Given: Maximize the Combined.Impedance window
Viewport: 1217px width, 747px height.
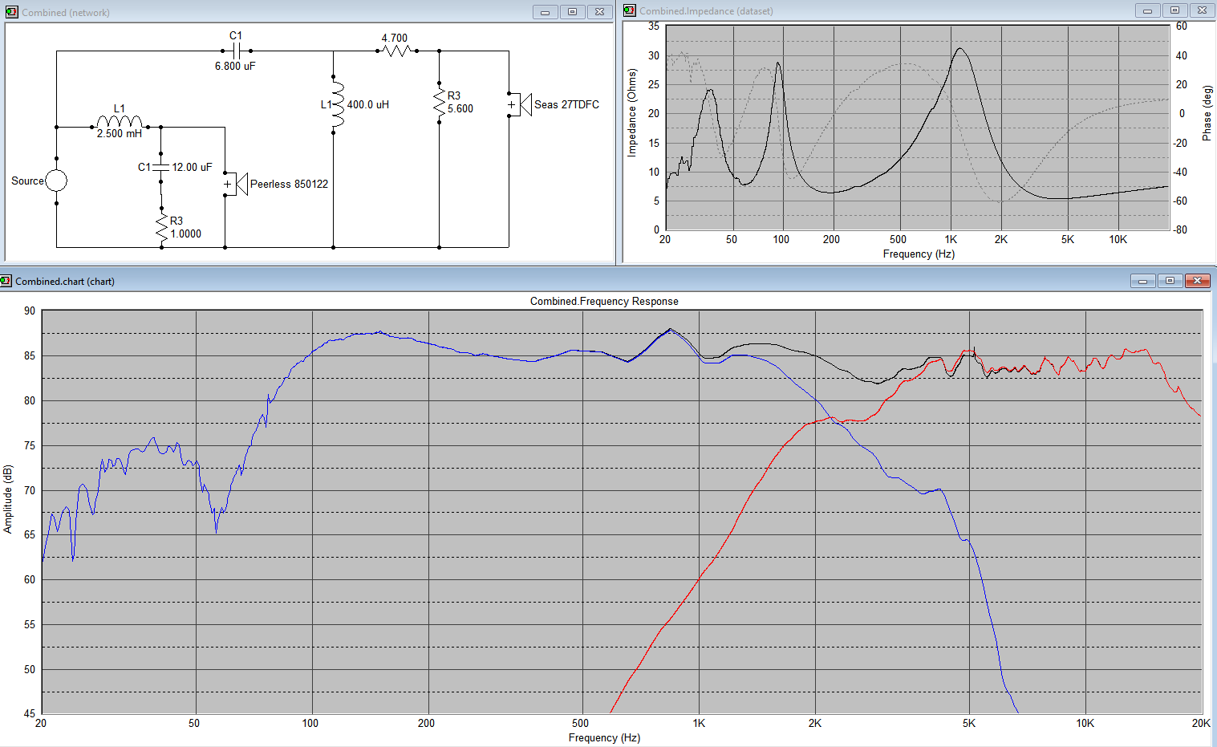Looking at the screenshot, I should (1174, 10).
